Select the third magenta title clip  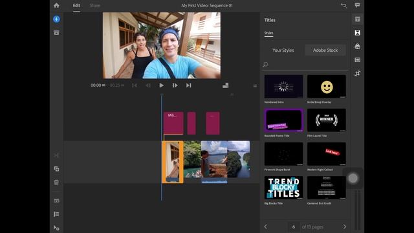coord(213,123)
